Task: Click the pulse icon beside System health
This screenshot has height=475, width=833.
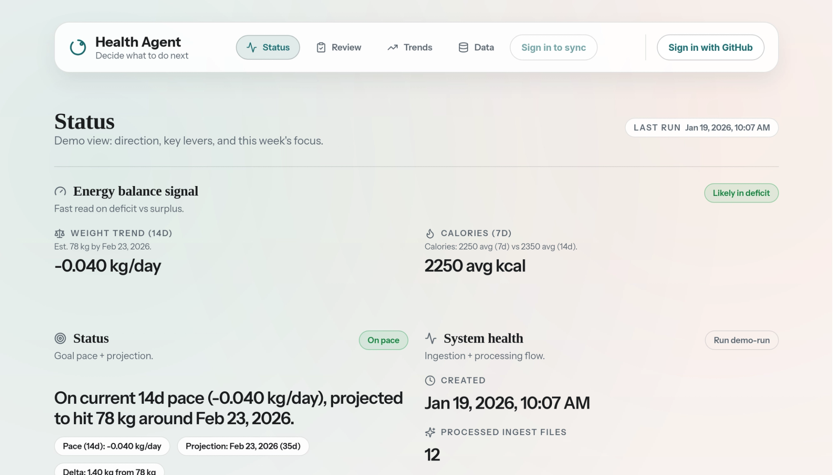Action: coord(431,338)
